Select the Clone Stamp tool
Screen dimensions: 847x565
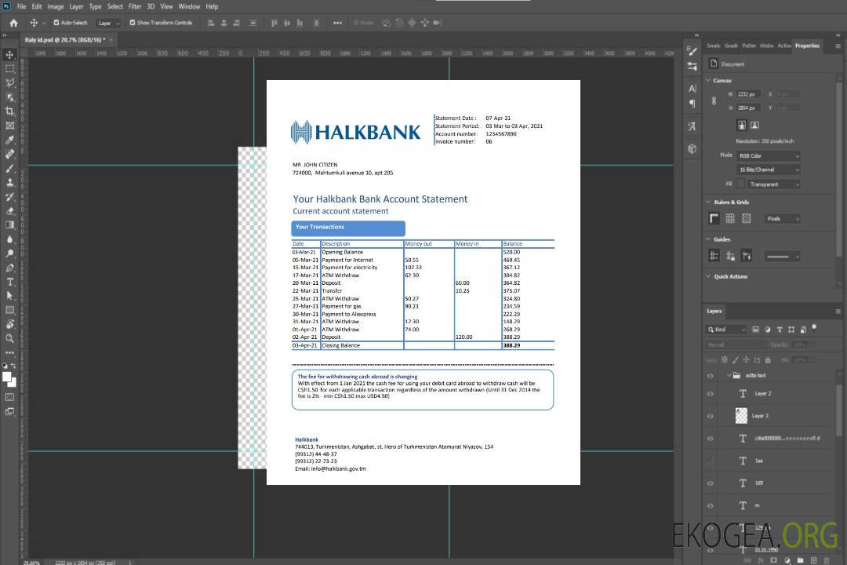click(x=9, y=182)
